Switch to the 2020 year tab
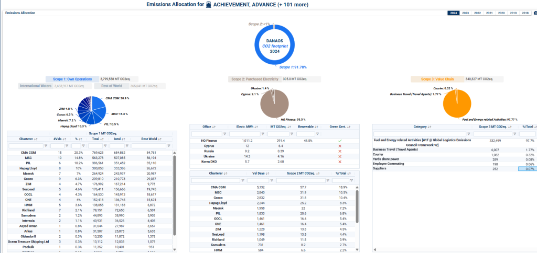Viewport: 537px width, 253px height. point(501,13)
